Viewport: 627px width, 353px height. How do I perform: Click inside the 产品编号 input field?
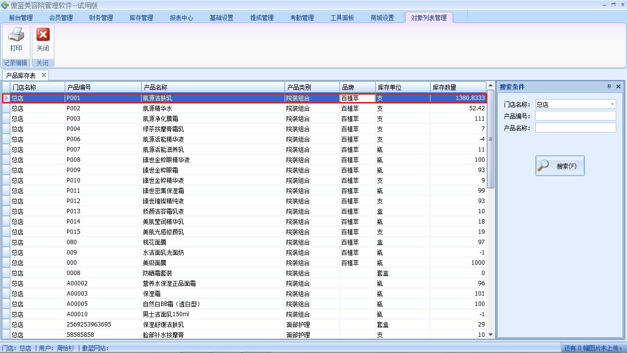pos(576,115)
